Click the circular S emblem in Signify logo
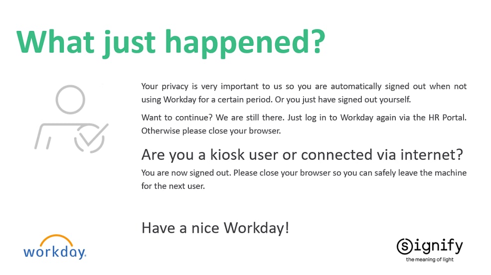 [x=404, y=246]
